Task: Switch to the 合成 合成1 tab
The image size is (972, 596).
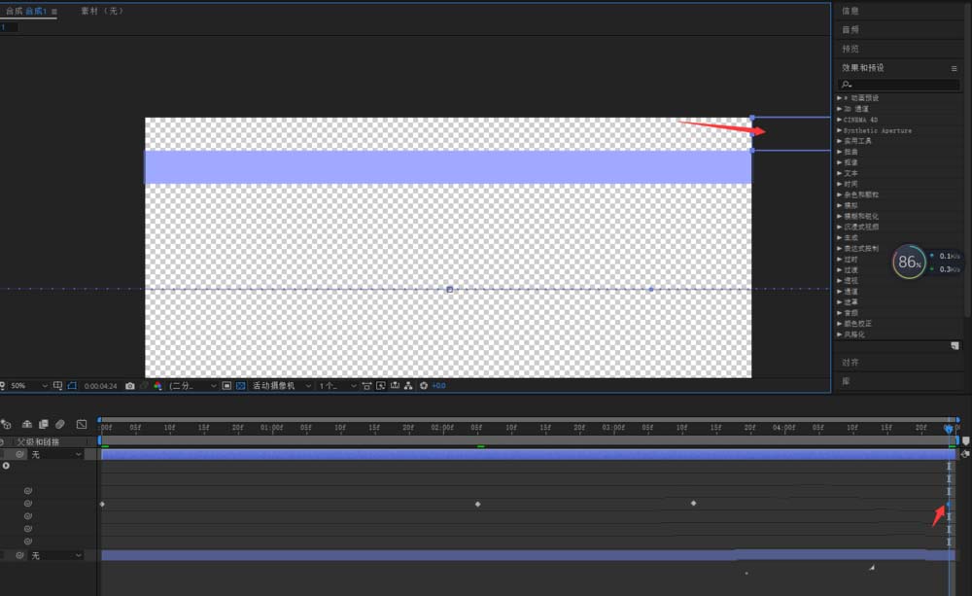Action: pos(26,11)
